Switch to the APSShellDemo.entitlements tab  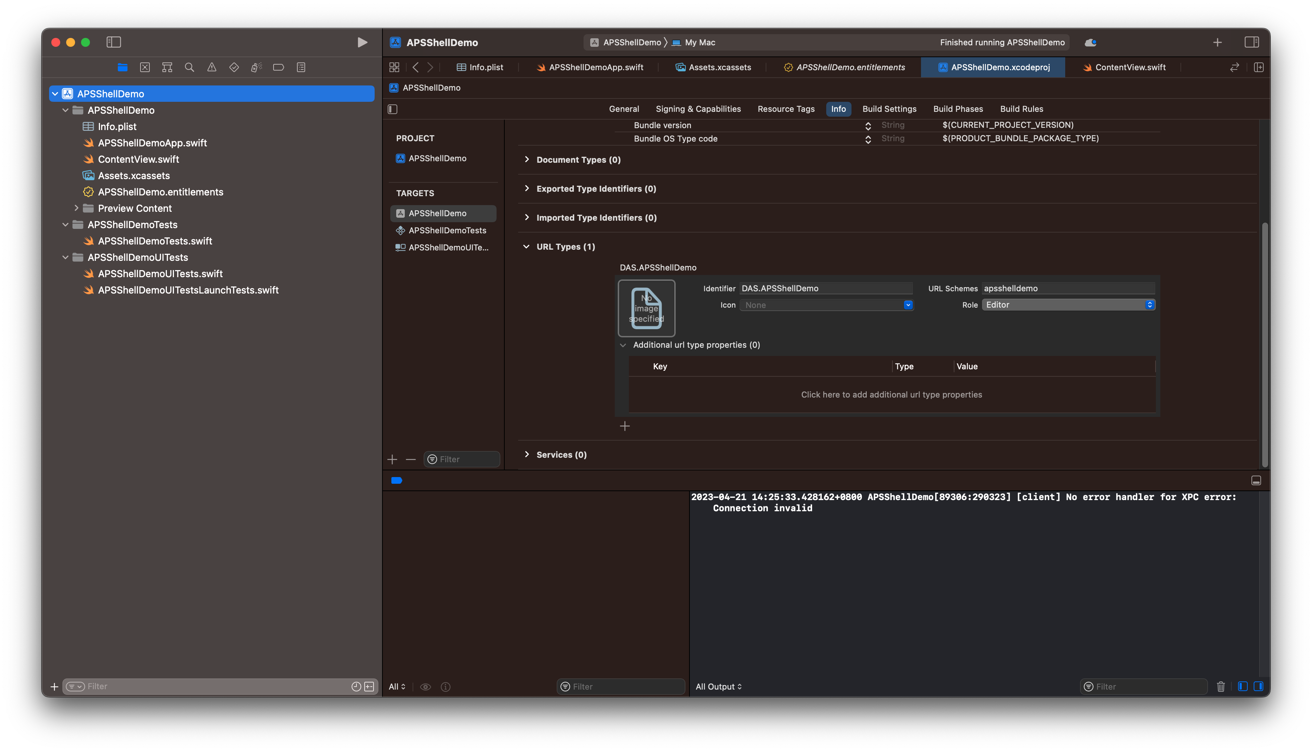844,67
